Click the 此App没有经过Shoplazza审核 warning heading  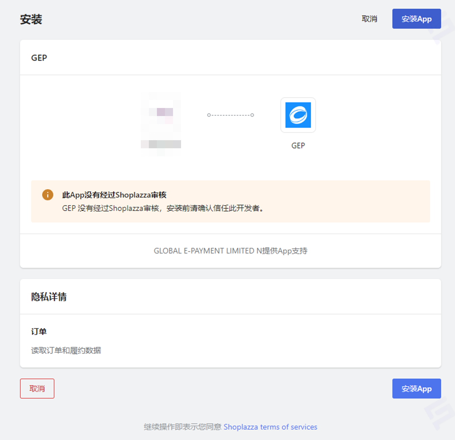[x=114, y=195]
